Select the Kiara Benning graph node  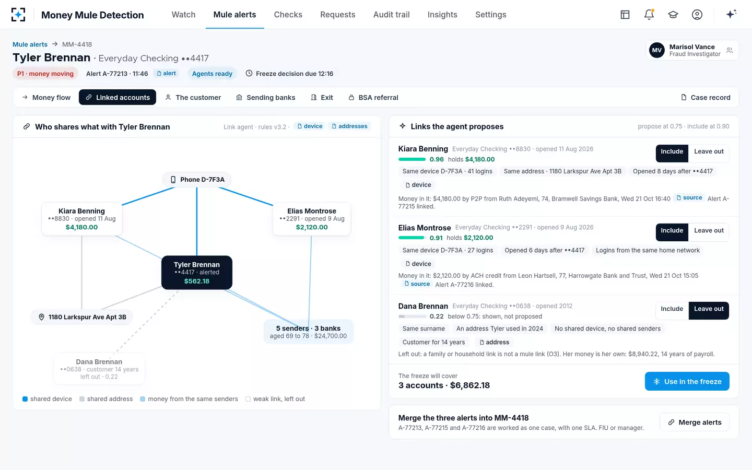click(x=82, y=219)
